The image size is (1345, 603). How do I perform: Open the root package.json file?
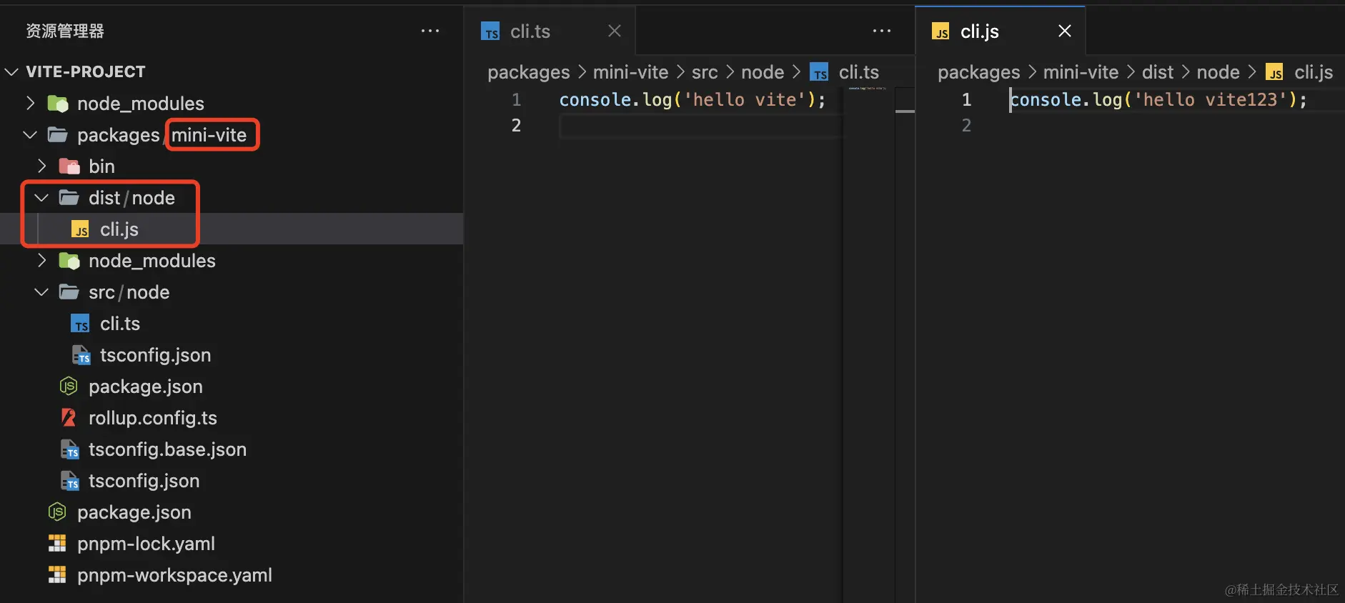pos(232,512)
